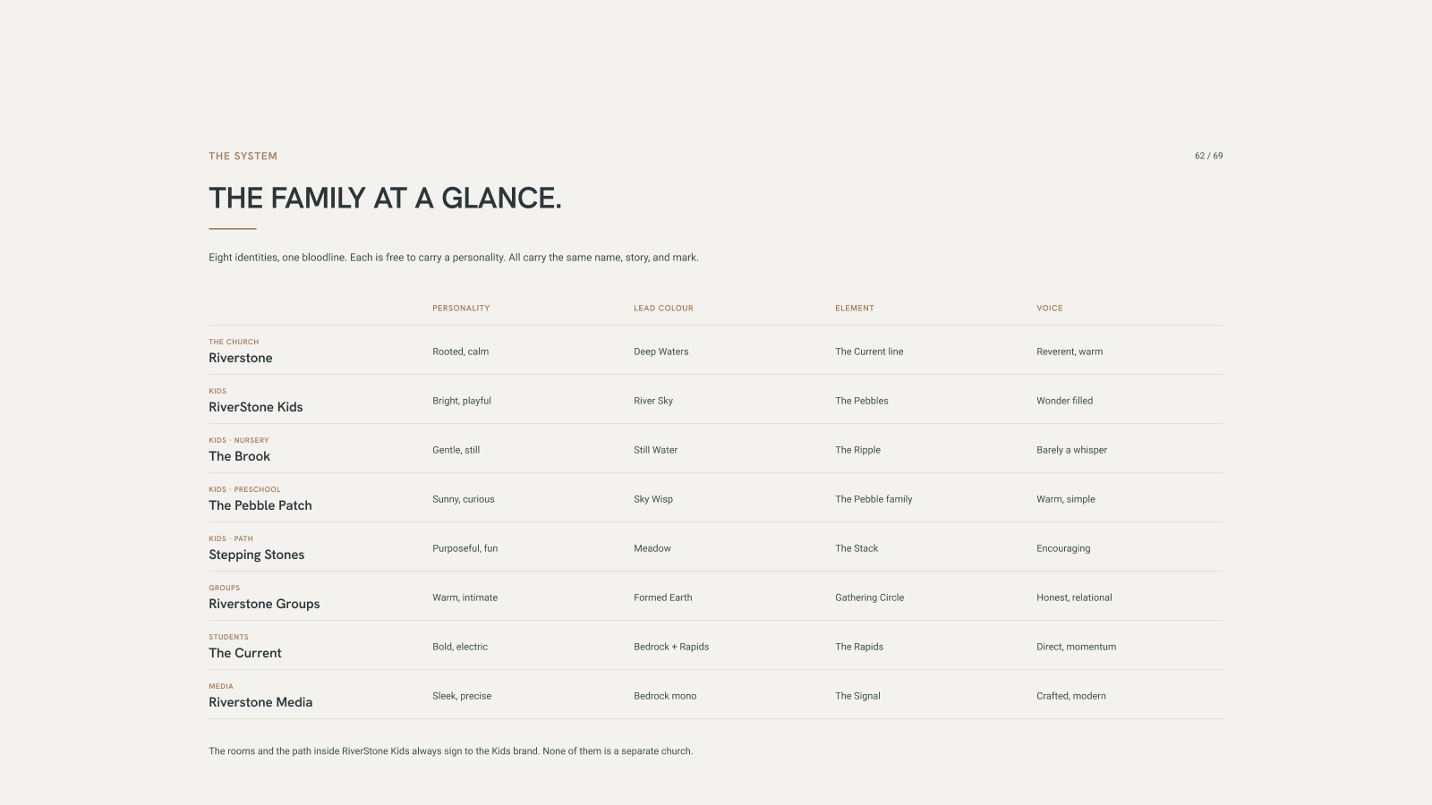Click the 'Encouraging' cell
This screenshot has height=805, width=1432.
click(1063, 548)
